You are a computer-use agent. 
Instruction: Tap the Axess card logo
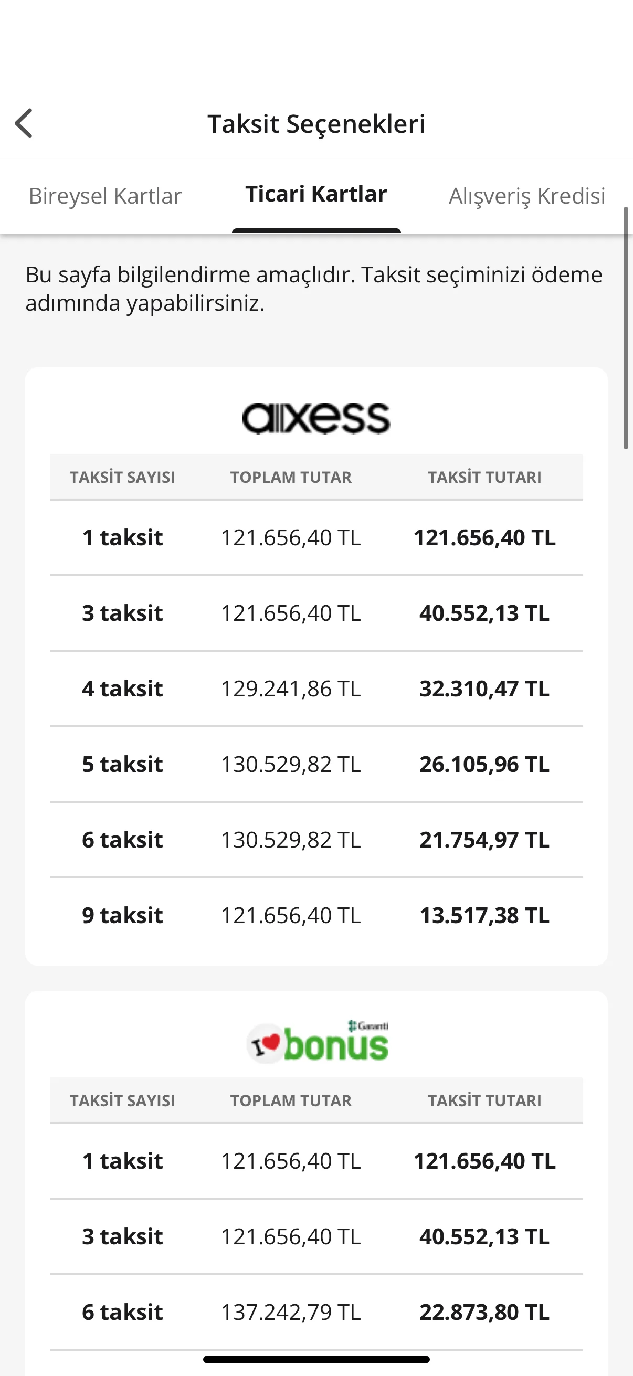point(316,418)
